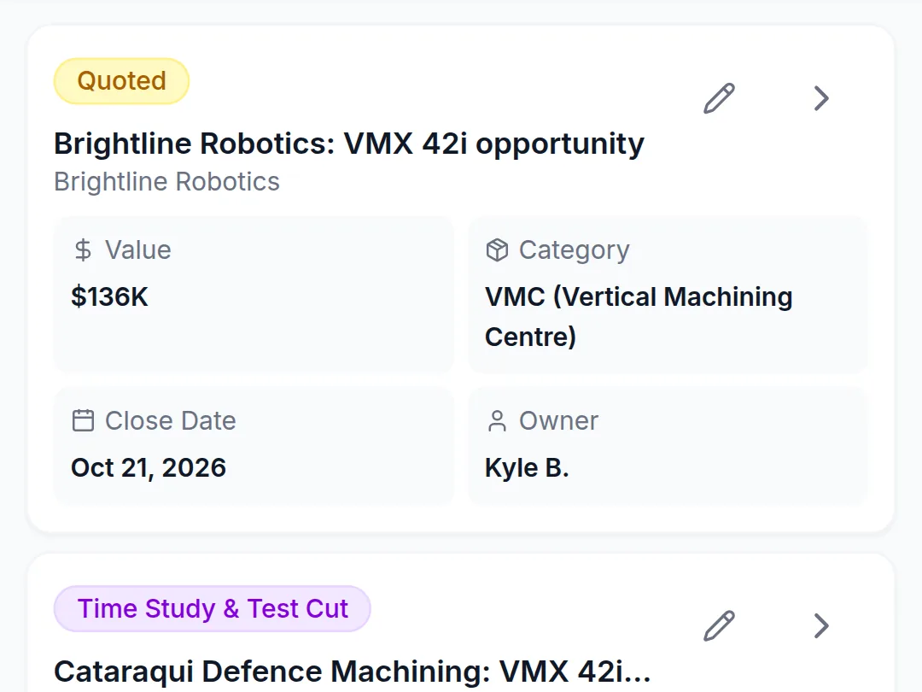Viewport: 922px width, 692px height.
Task: Edit the Cataraqui Defence Machining opportunity pencil
Action: pyautogui.click(x=719, y=625)
